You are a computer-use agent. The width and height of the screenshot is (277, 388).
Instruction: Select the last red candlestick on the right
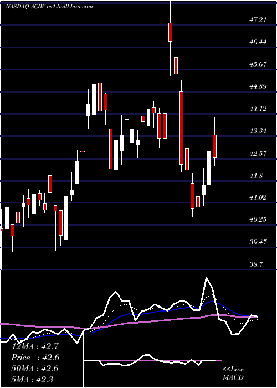coord(215,146)
